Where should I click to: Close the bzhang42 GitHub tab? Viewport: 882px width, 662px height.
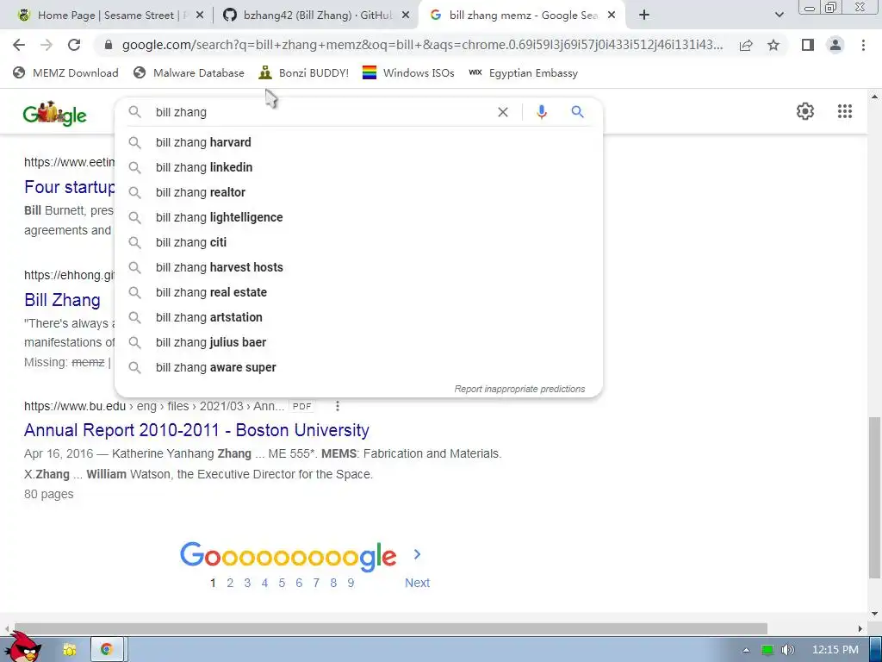(x=406, y=16)
